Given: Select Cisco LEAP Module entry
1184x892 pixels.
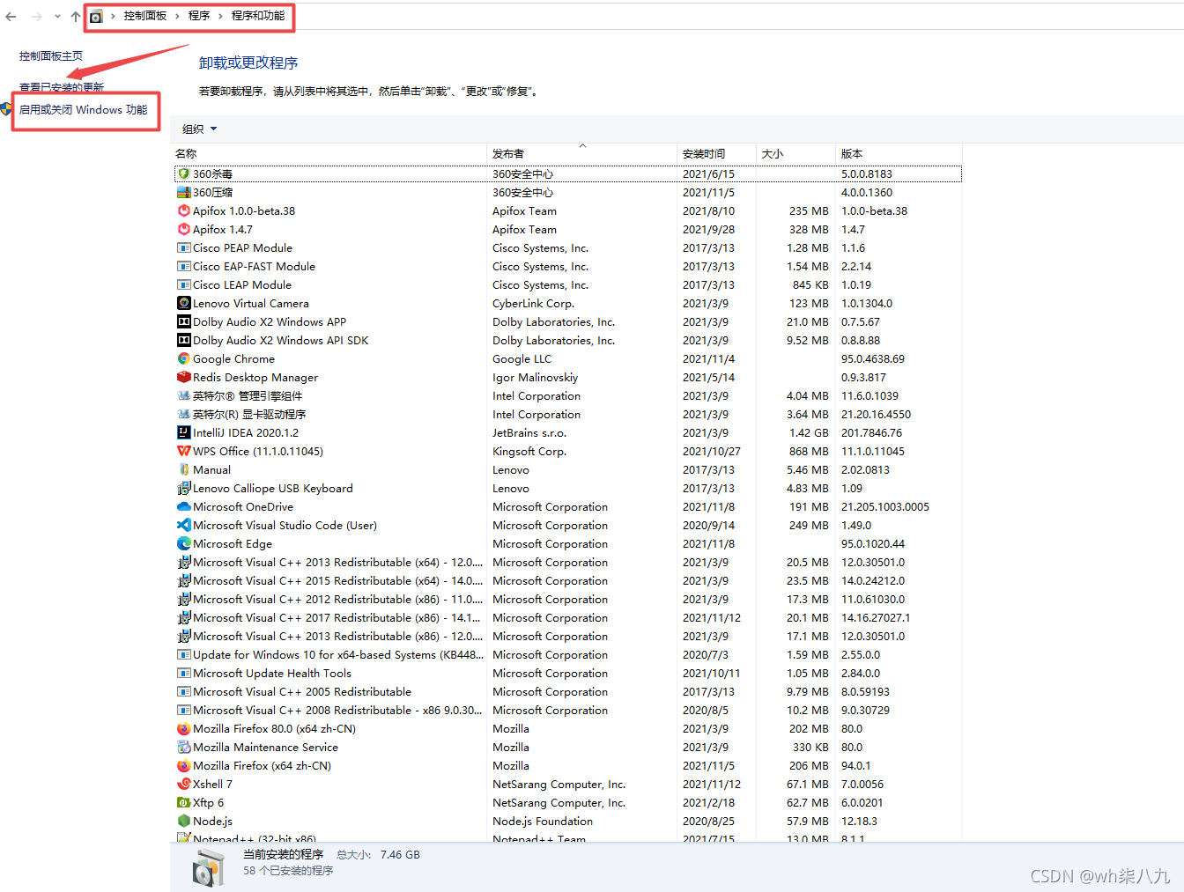Looking at the screenshot, I should [568, 284].
